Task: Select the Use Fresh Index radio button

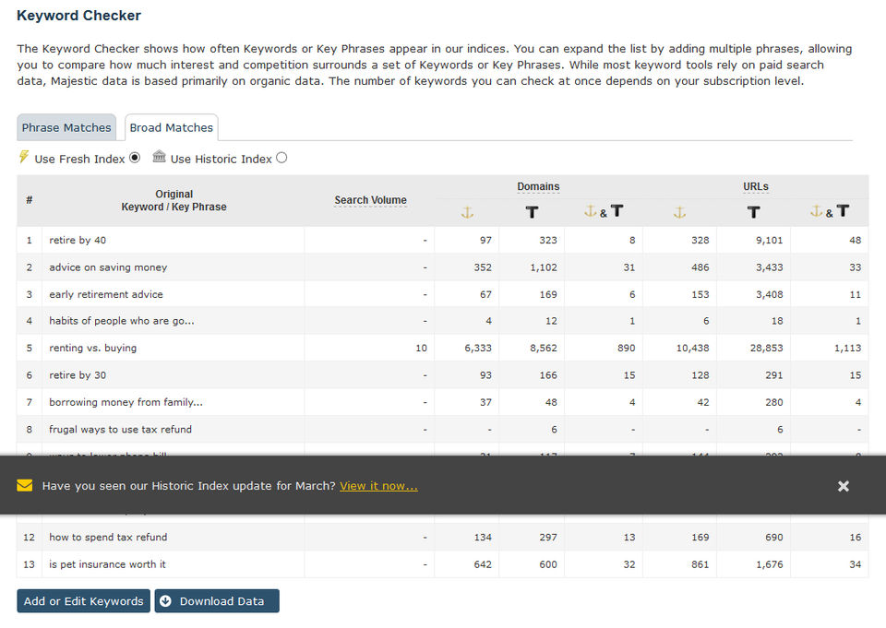Action: tap(135, 158)
